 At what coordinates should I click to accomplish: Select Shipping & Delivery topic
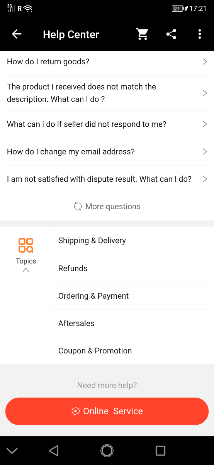tap(133, 241)
